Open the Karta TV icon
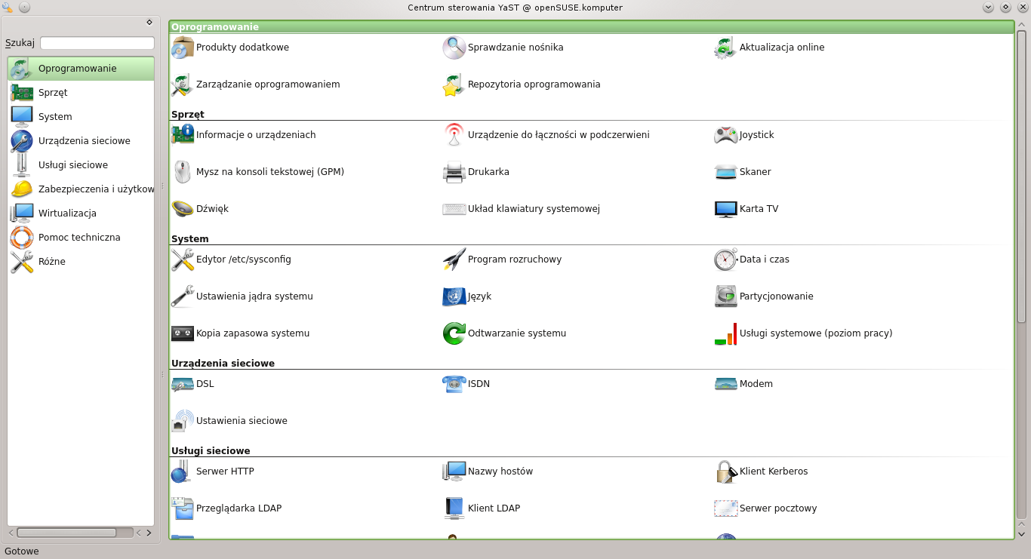This screenshot has height=559, width=1031. (725, 209)
